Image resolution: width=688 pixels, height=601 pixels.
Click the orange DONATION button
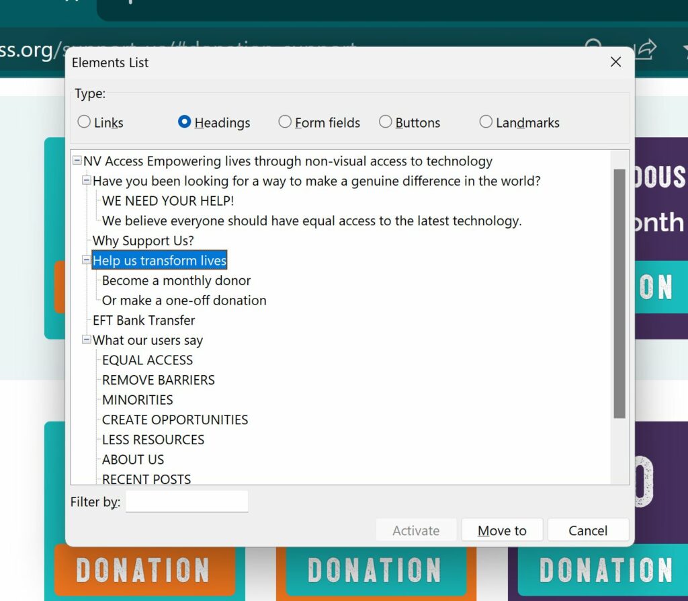144,571
